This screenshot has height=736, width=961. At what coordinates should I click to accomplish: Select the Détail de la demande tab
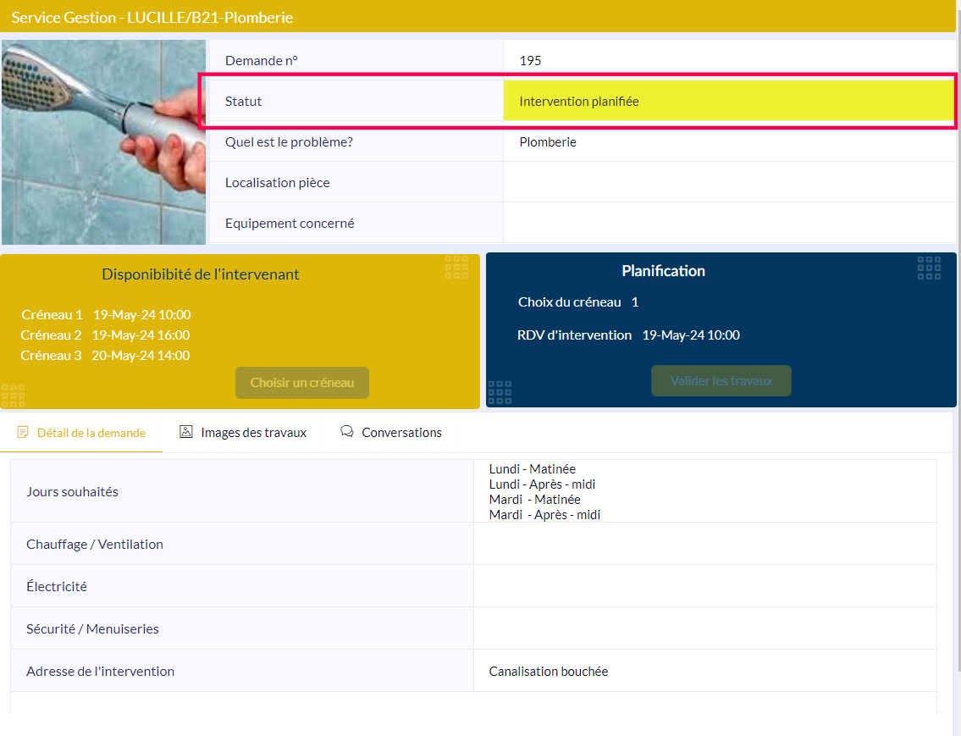(91, 433)
